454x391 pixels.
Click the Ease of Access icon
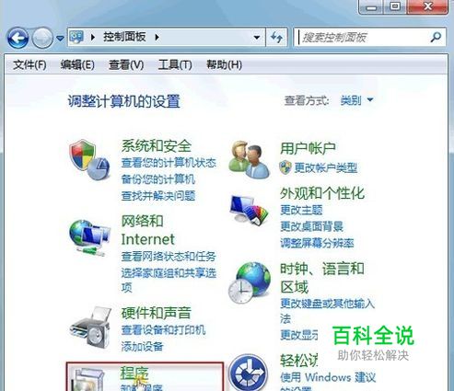(x=248, y=373)
